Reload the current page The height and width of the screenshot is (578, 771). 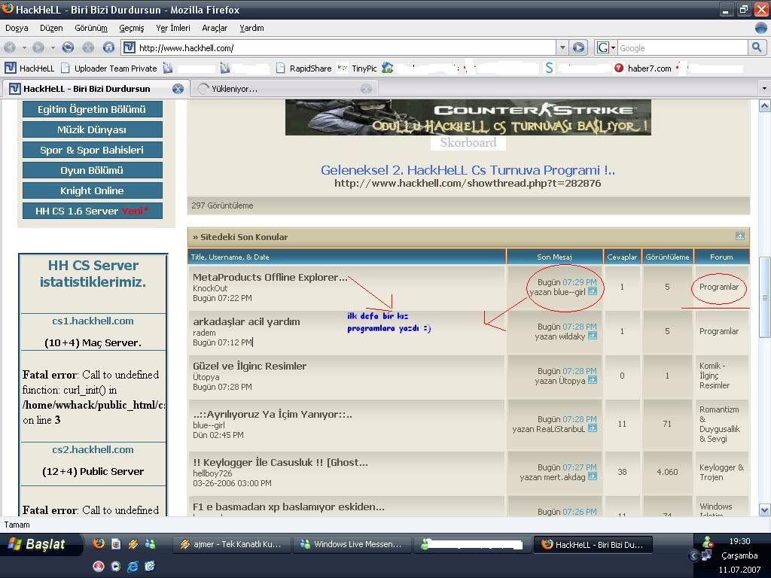pyautogui.click(x=68, y=47)
